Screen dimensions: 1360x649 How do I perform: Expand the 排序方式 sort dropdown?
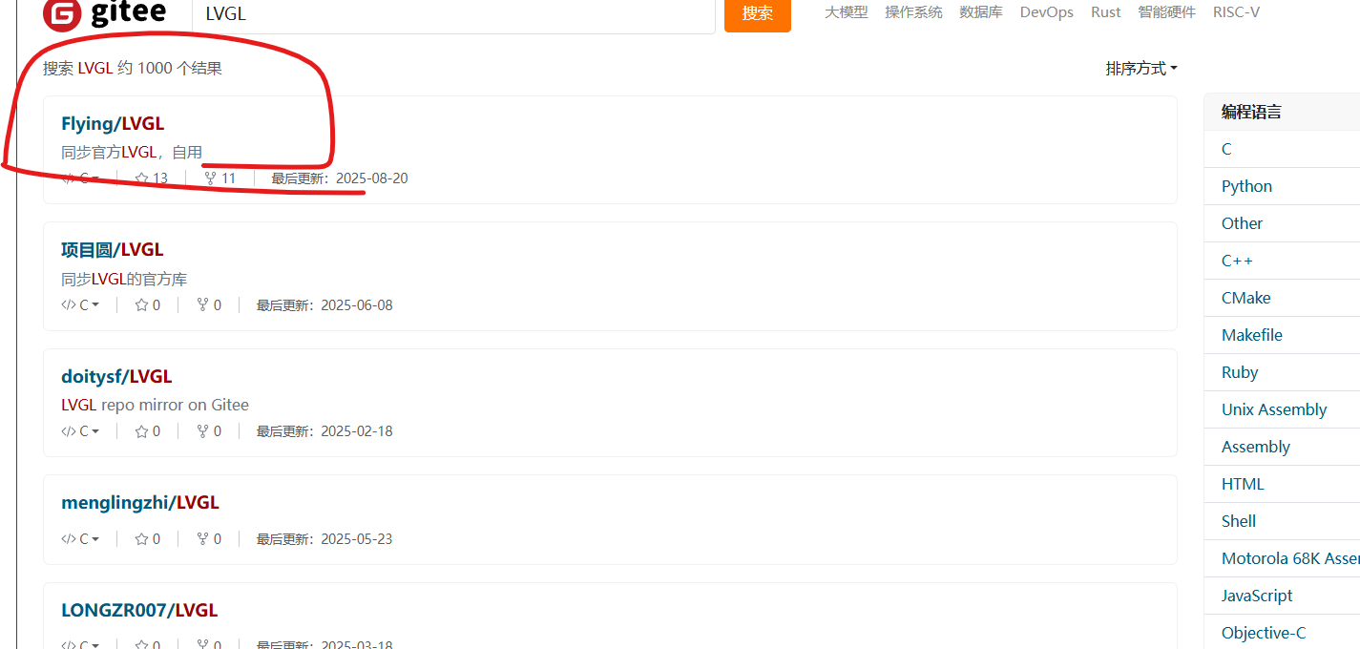pos(1141,69)
